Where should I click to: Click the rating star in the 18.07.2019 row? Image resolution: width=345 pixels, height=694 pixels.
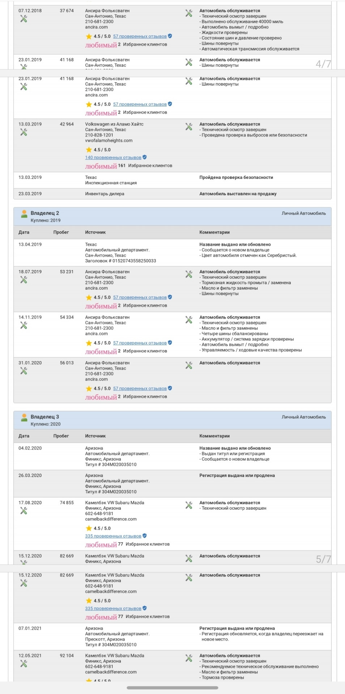point(89,297)
